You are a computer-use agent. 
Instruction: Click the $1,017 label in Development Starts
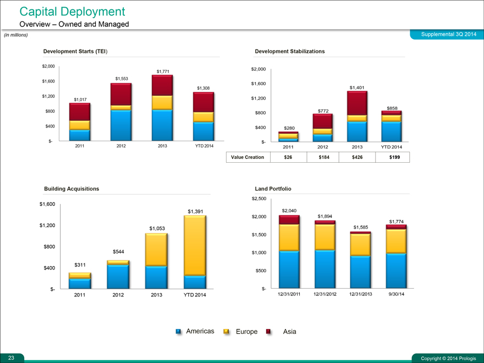point(80,99)
